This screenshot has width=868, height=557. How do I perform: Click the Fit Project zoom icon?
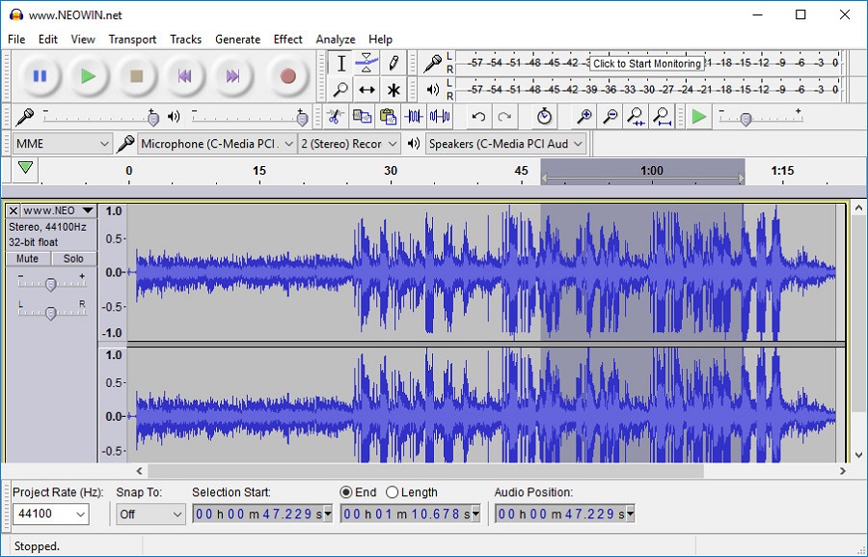pyautogui.click(x=662, y=117)
